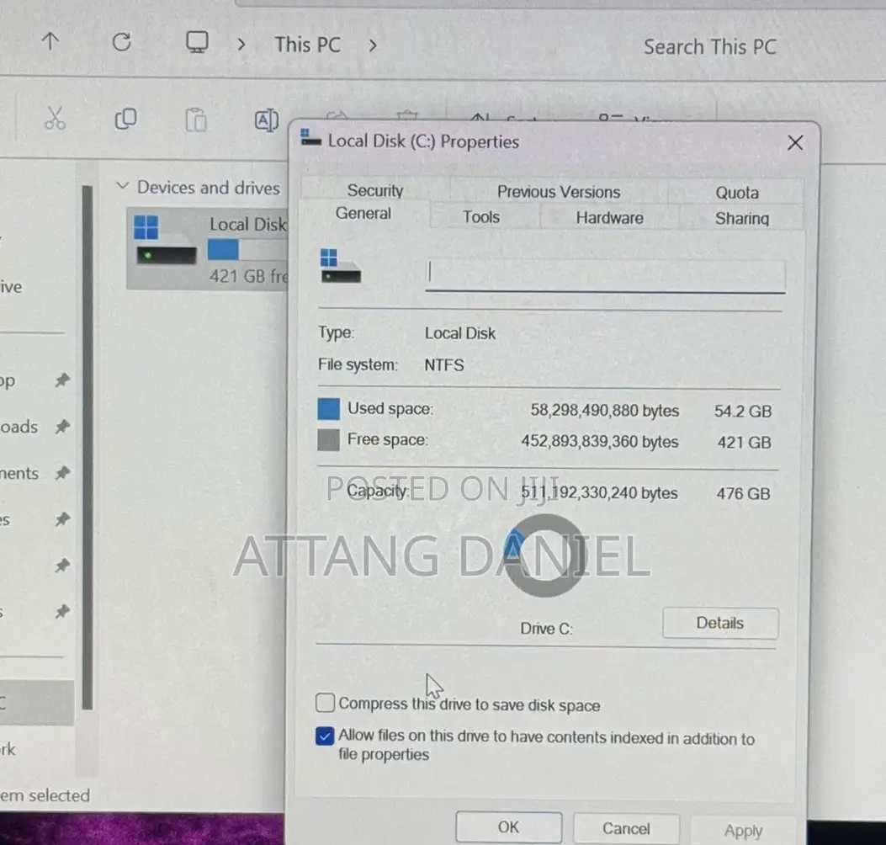Viewport: 886px width, 845px height.
Task: Click the pin icon beside the 'es' sidebar item
Action: (62, 519)
